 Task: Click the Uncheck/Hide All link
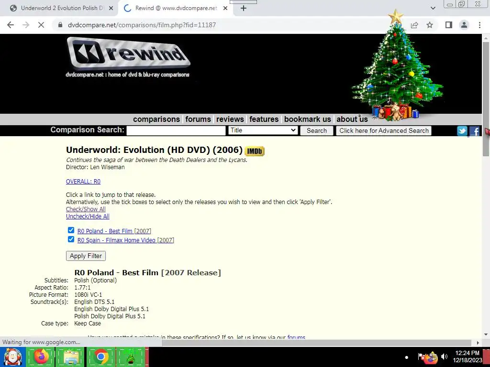pyautogui.click(x=88, y=216)
